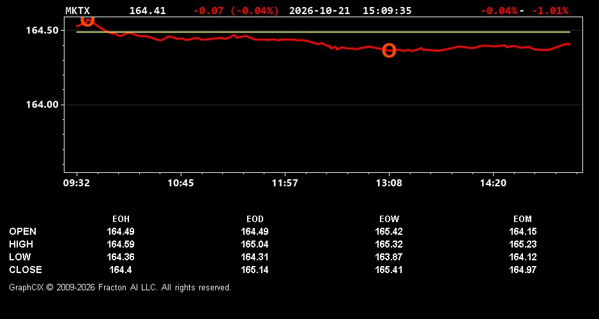Viewport: 599px width, 319px height.
Task: Select the EOM close value 164.97
Action: (x=522, y=270)
